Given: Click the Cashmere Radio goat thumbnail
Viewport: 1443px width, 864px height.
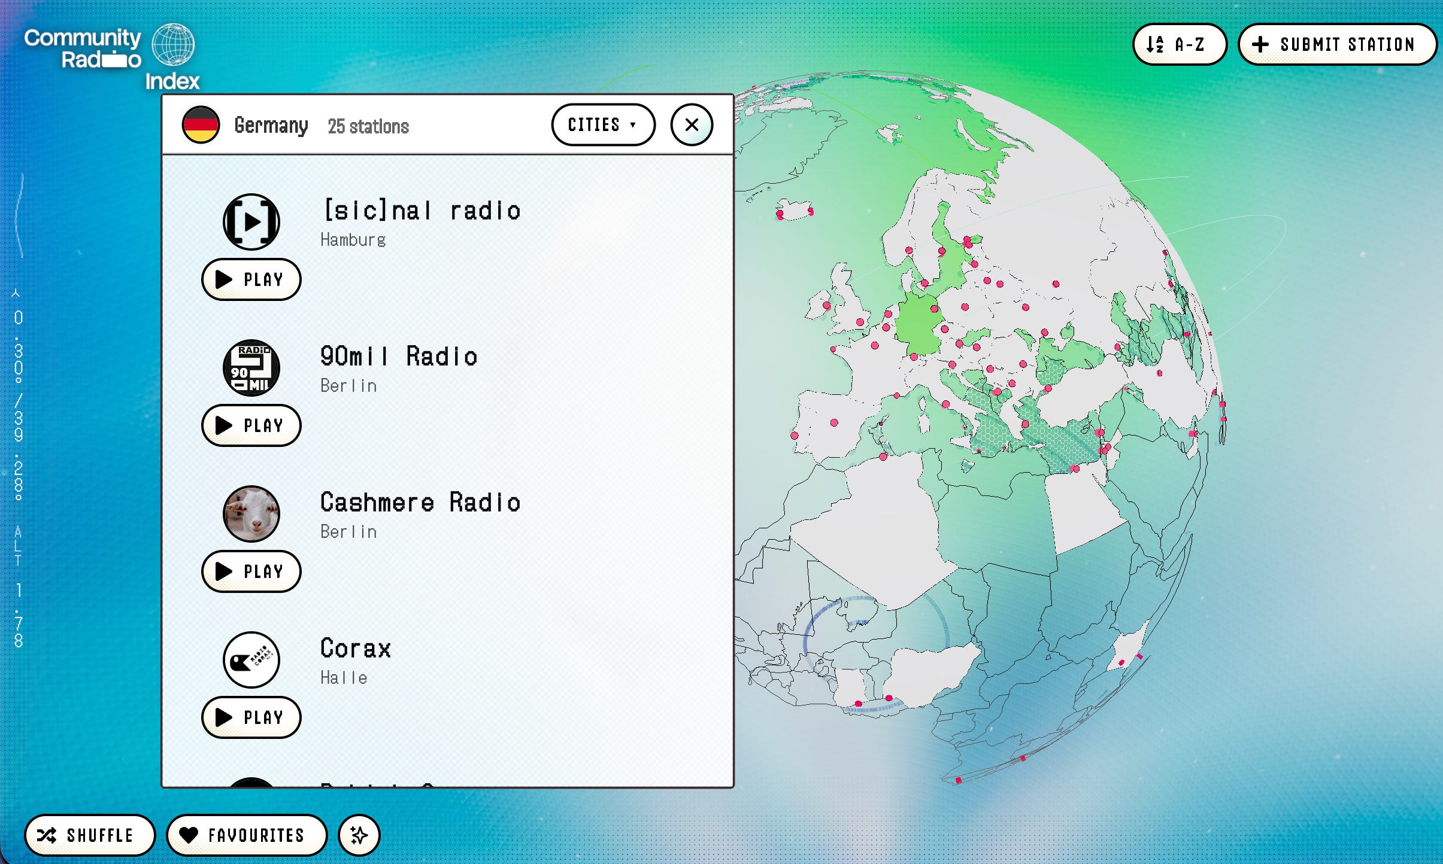Looking at the screenshot, I should point(251,514).
